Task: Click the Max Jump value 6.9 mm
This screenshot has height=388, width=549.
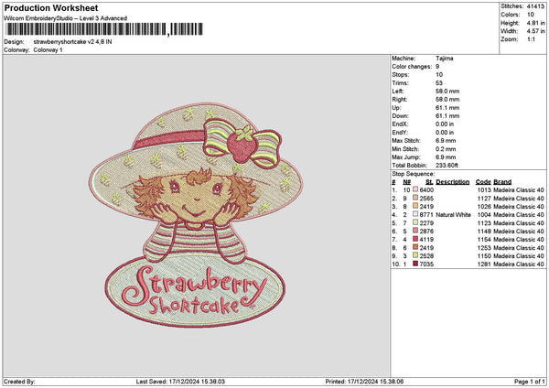Action: [x=446, y=156]
